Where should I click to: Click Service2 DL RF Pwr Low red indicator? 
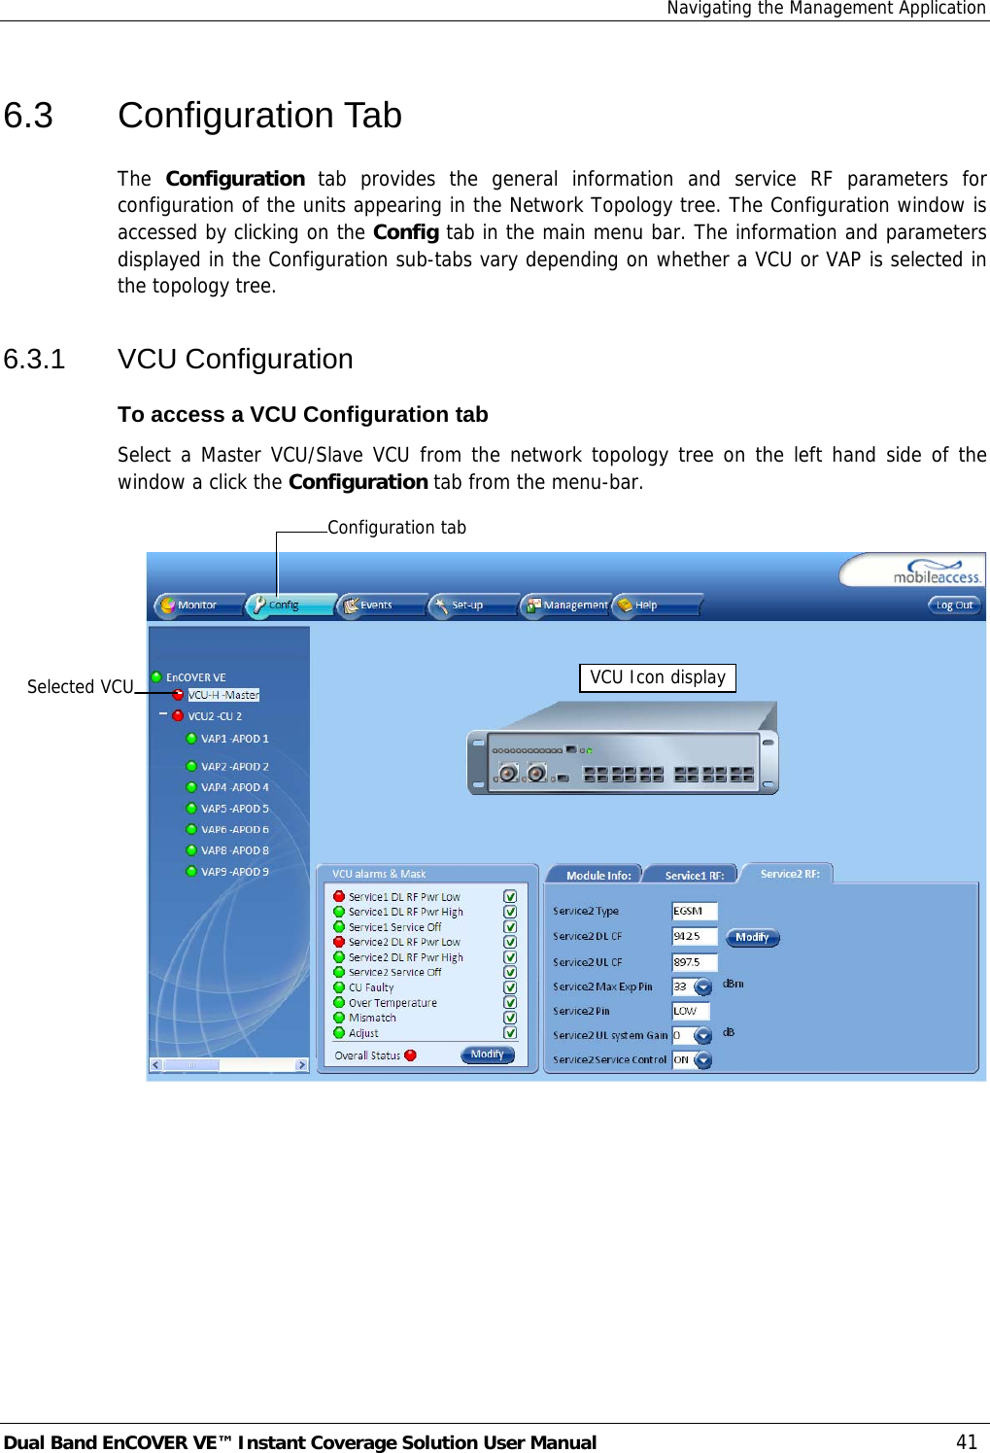pos(339,942)
